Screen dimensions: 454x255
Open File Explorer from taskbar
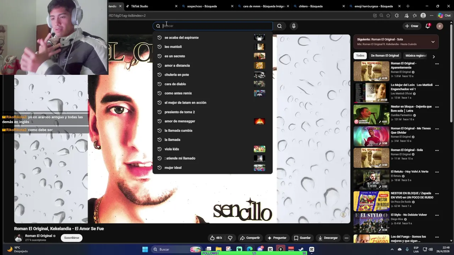pos(218,249)
